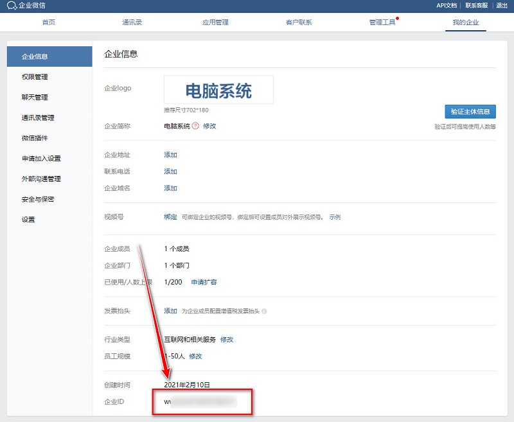The image size is (514, 422).
Task: Click the 验证后可提高使用人数等 note
Action: 465,127
